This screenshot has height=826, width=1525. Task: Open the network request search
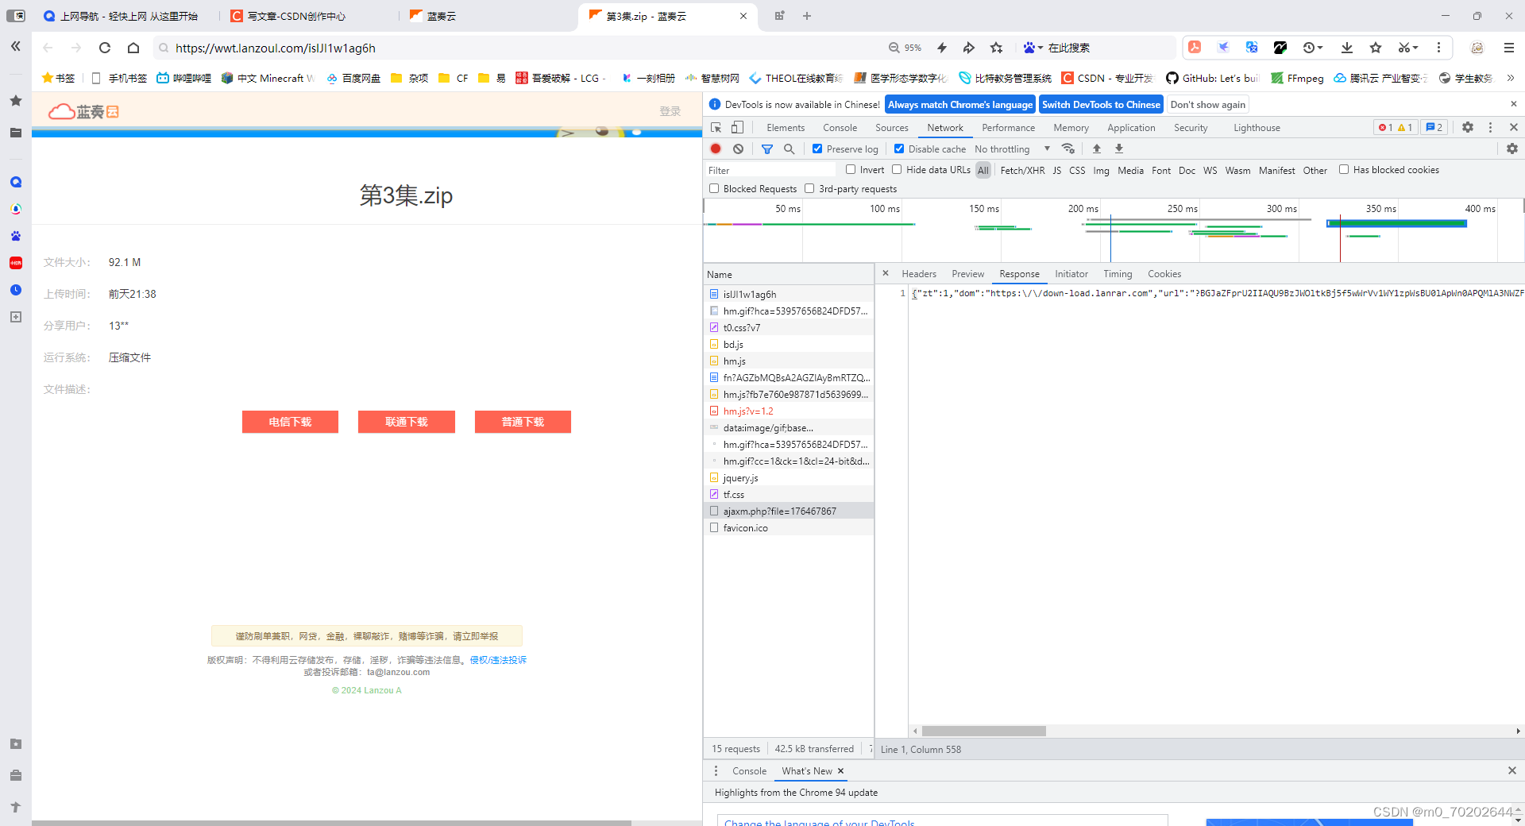tap(789, 149)
